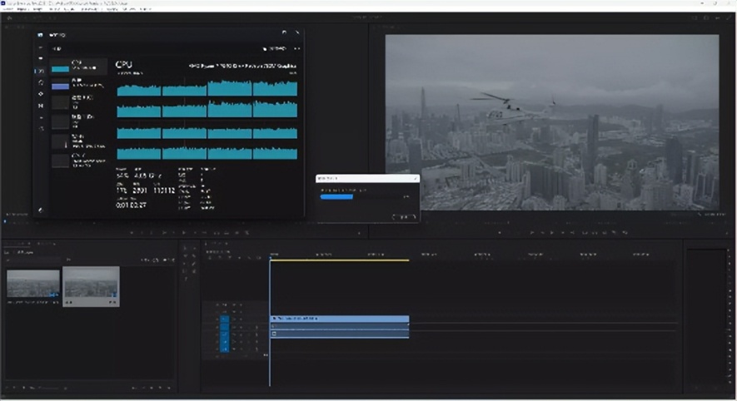
Task: Toggle V1 track targeting in timeline
Action: pyautogui.click(x=225, y=319)
